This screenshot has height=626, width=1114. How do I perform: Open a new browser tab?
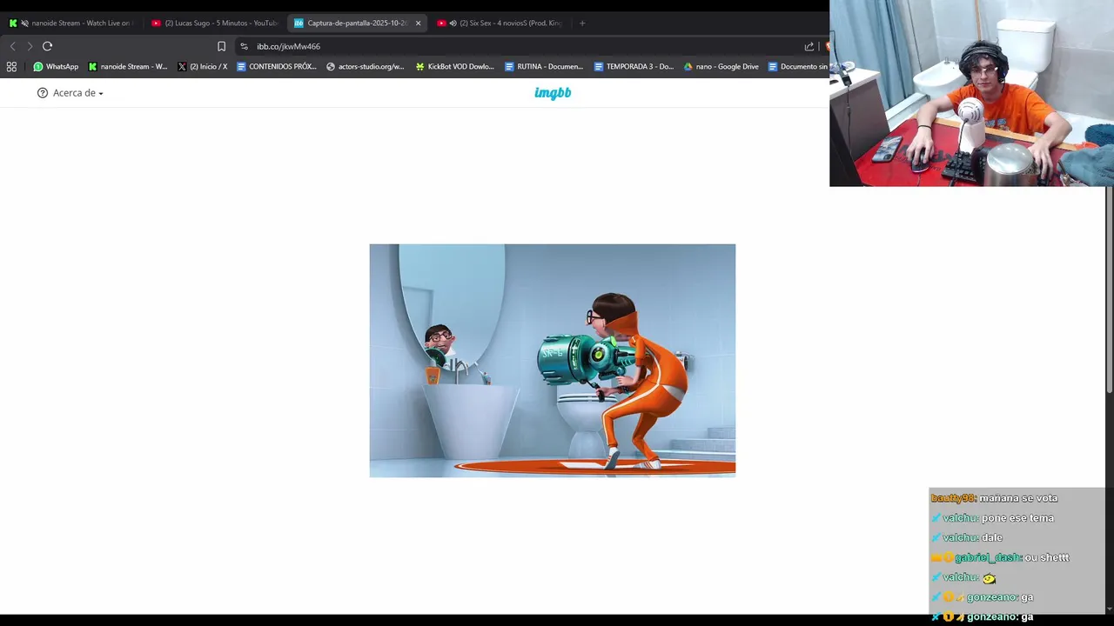(582, 23)
